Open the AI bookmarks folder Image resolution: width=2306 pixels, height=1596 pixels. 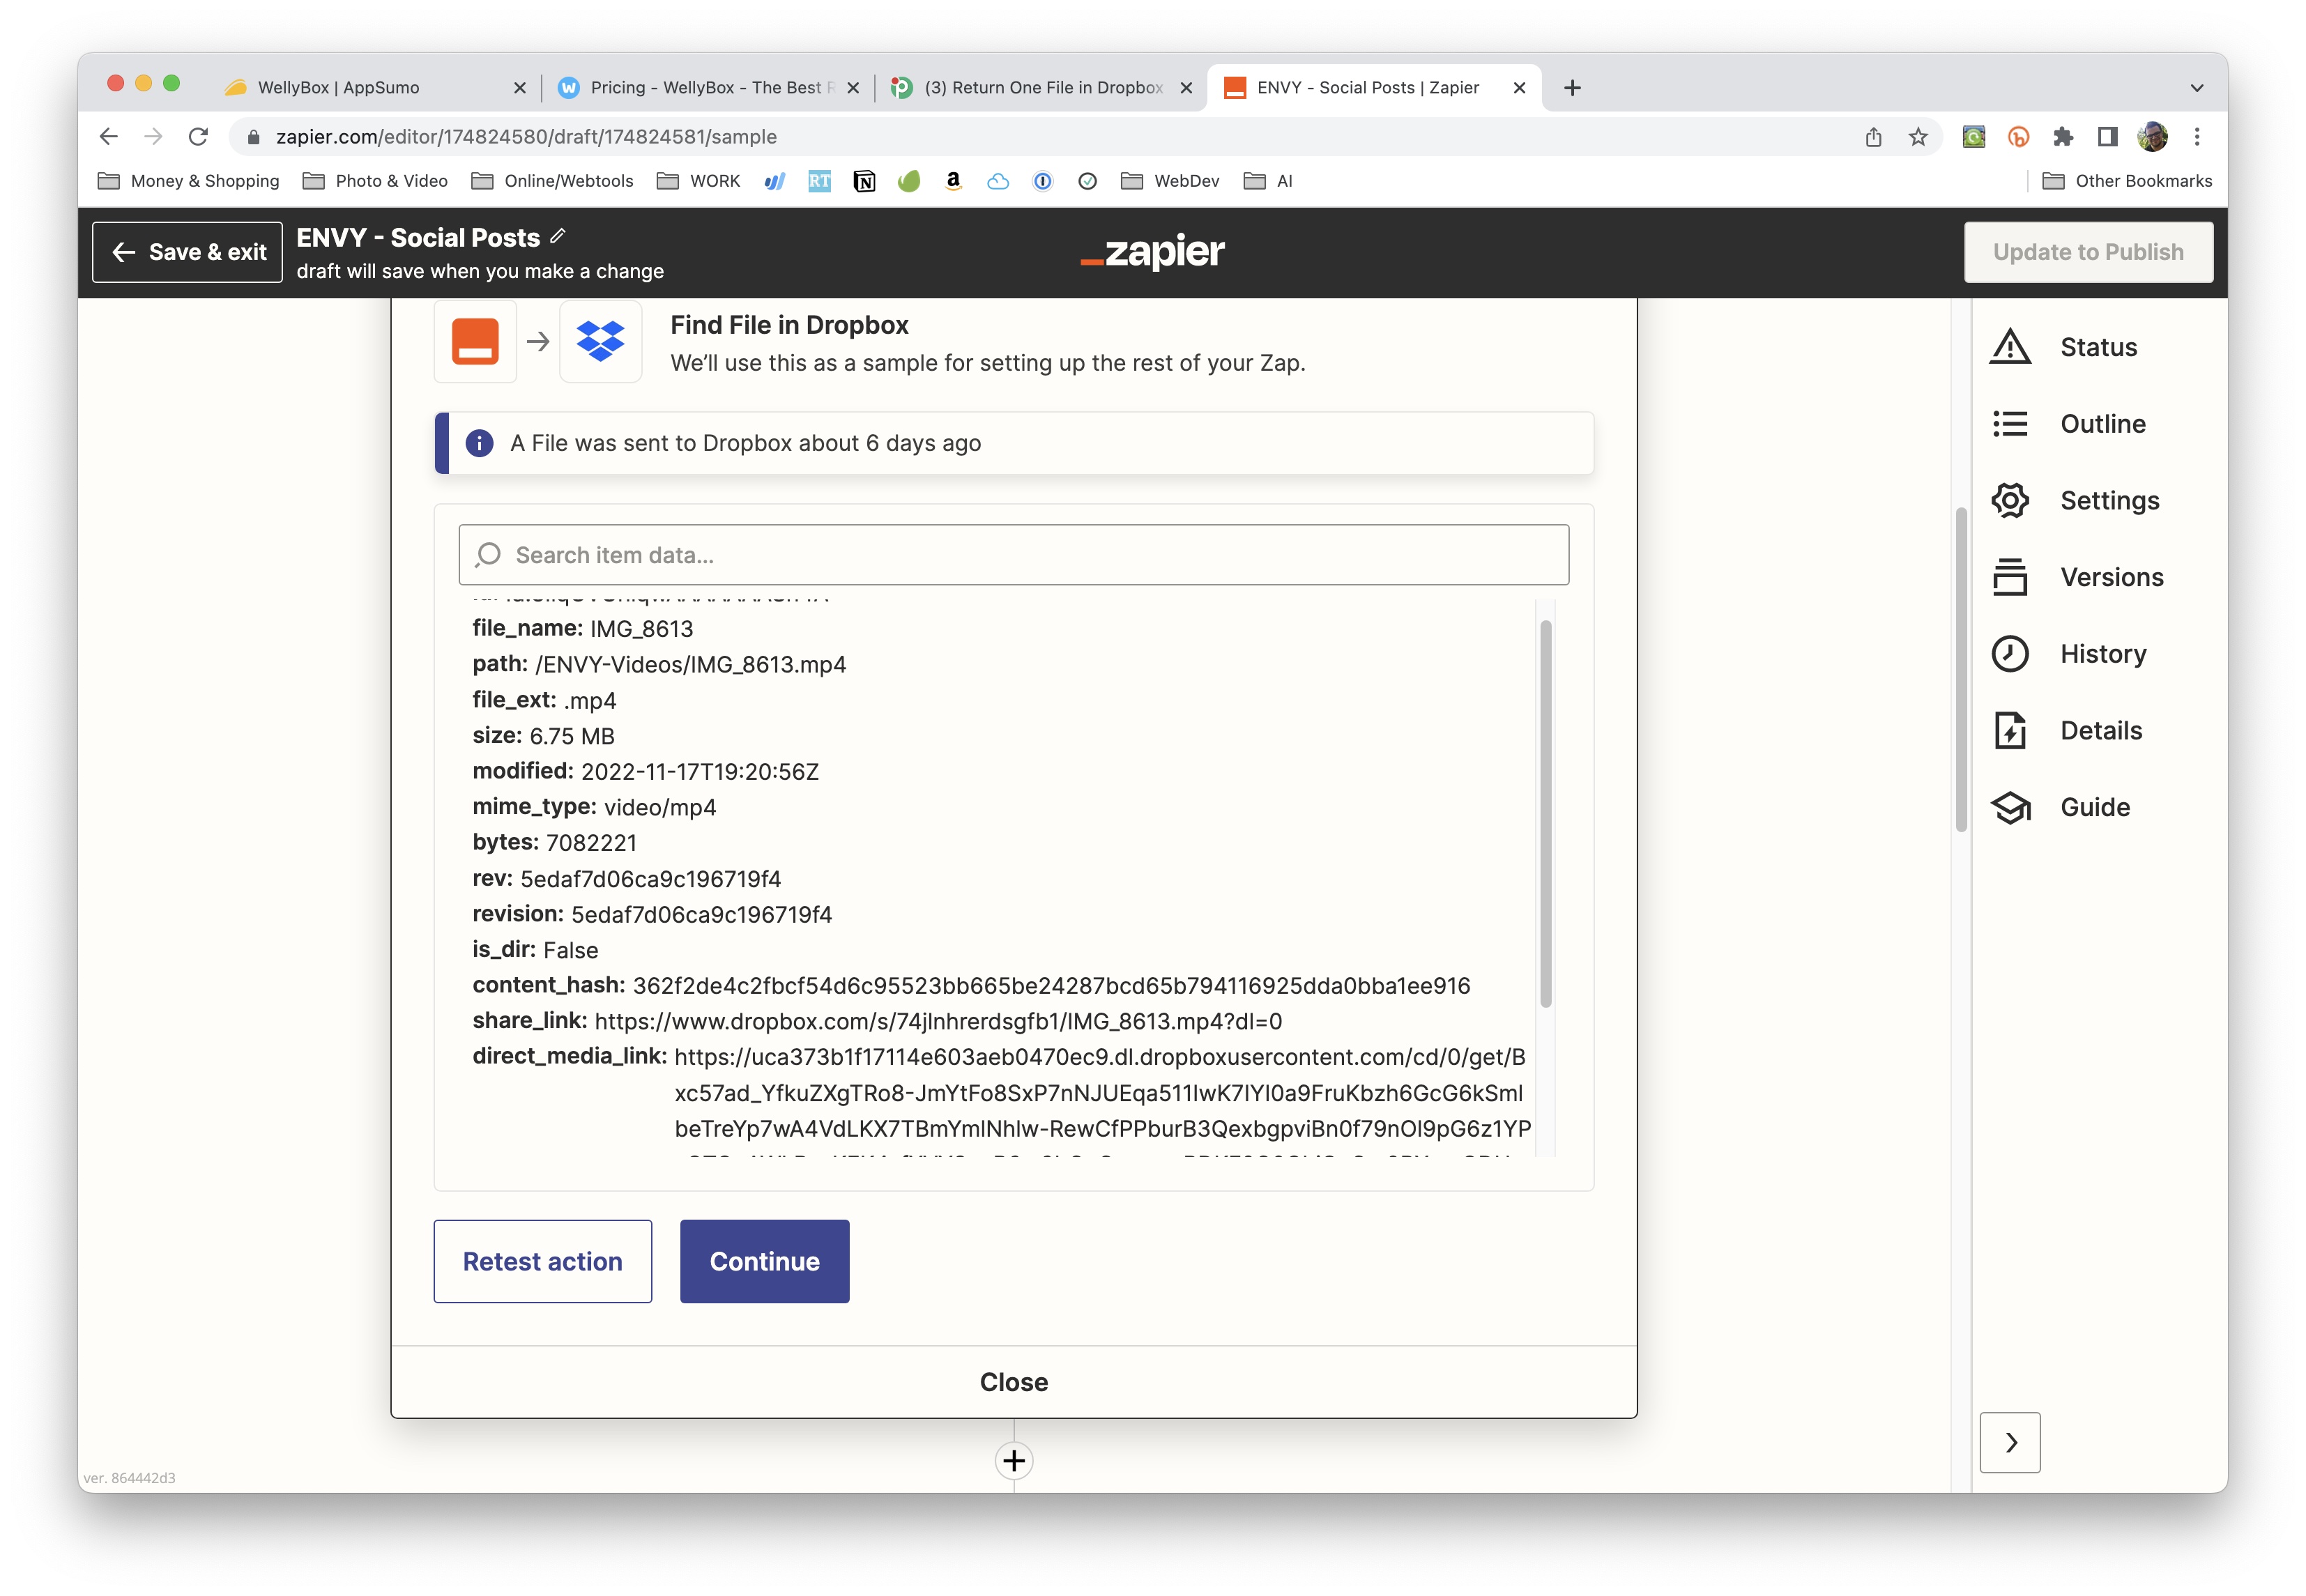point(1268,181)
